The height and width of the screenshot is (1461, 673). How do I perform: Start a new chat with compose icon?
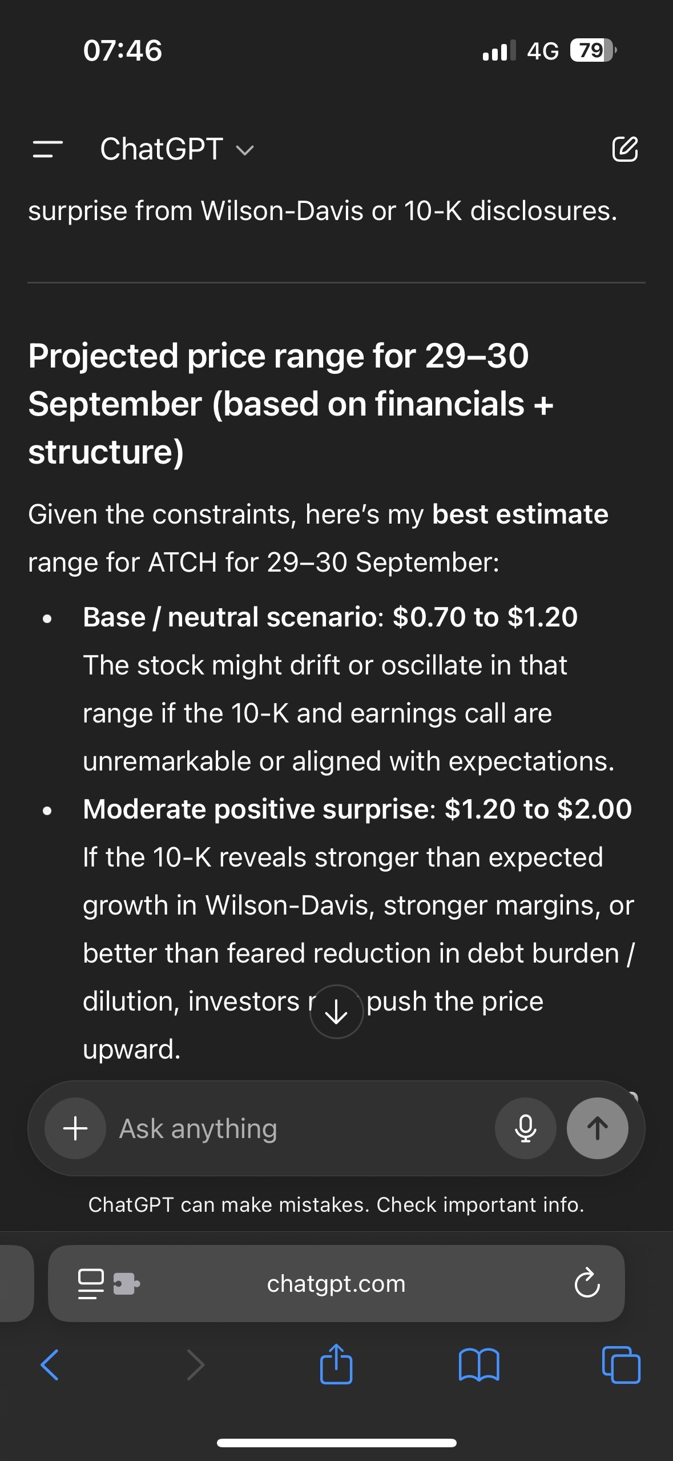(626, 150)
